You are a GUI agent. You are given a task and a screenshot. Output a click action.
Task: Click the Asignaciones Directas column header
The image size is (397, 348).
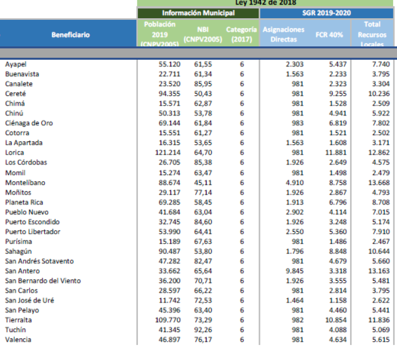(x=283, y=35)
